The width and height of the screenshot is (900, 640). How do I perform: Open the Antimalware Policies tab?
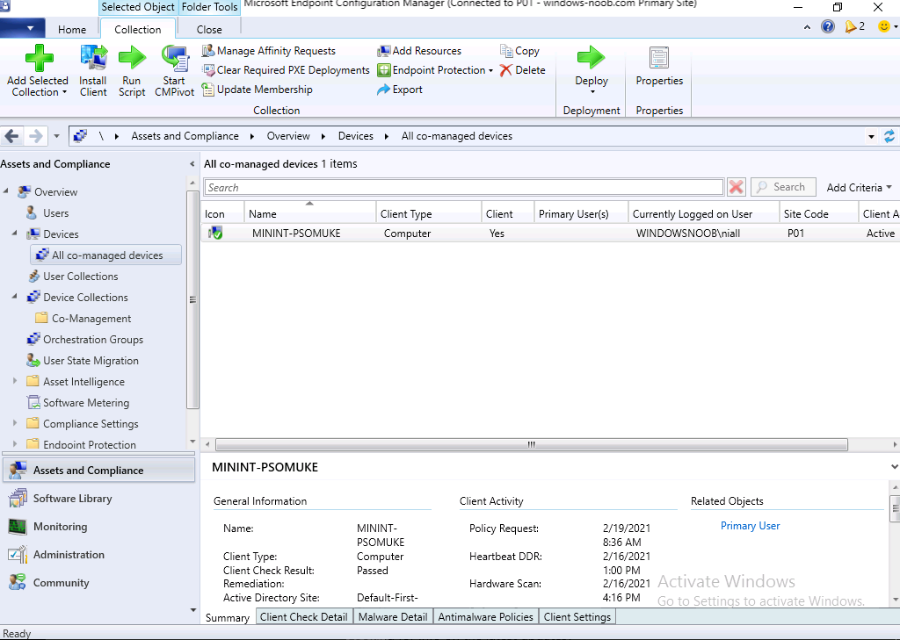pyautogui.click(x=485, y=617)
